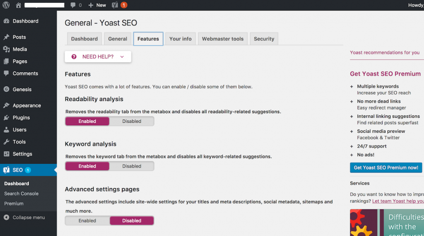Click the Posts pin icon in sidebar
The image size is (424, 236).
(x=7, y=37)
